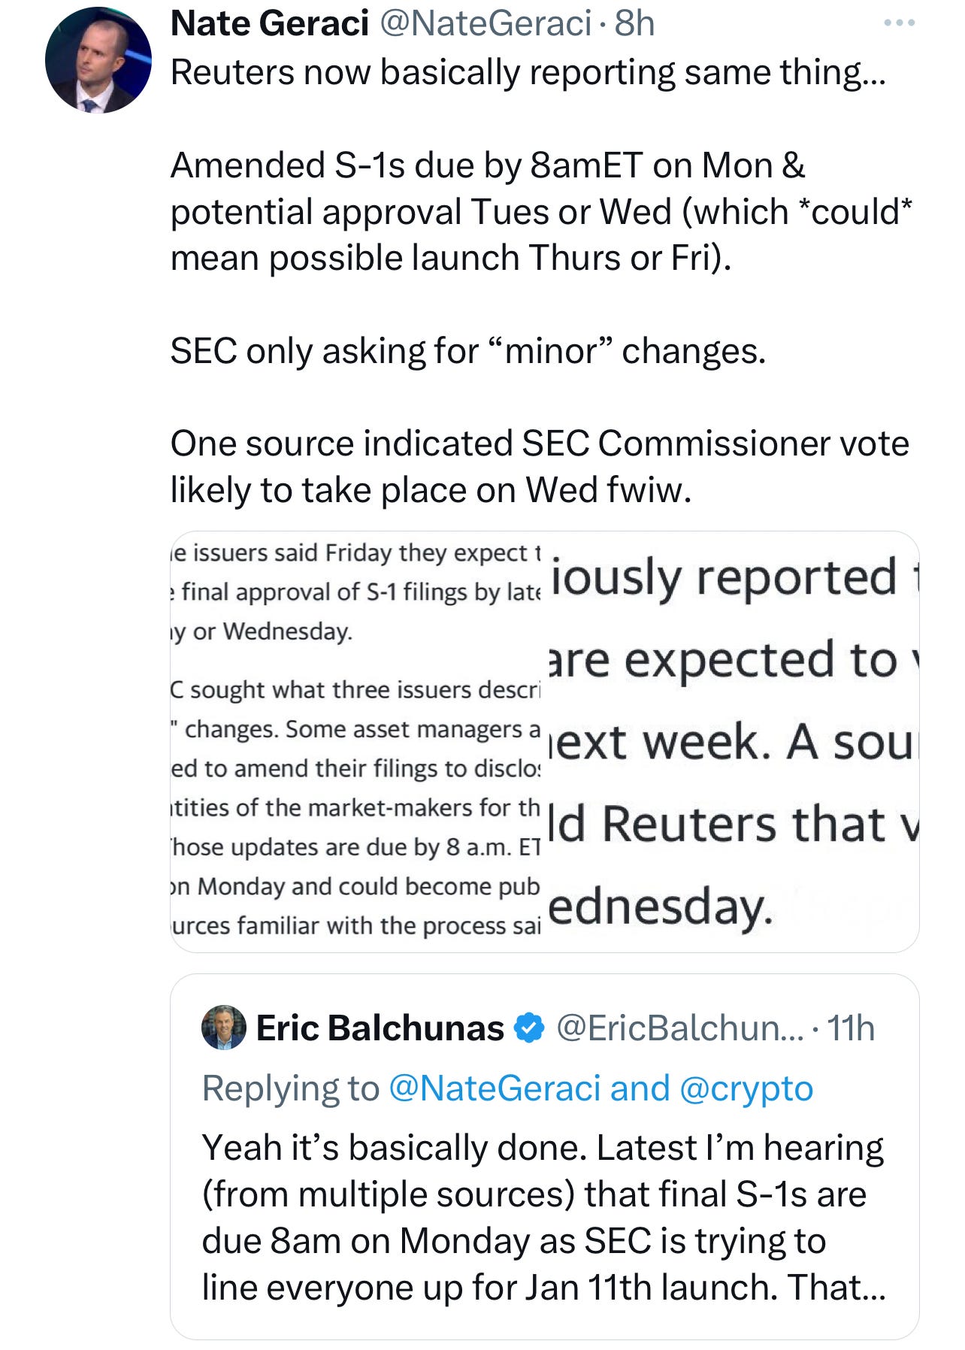Image resolution: width=965 pixels, height=1350 pixels.
Task: Click the 8h tweet timestamp
Action: click(x=634, y=23)
